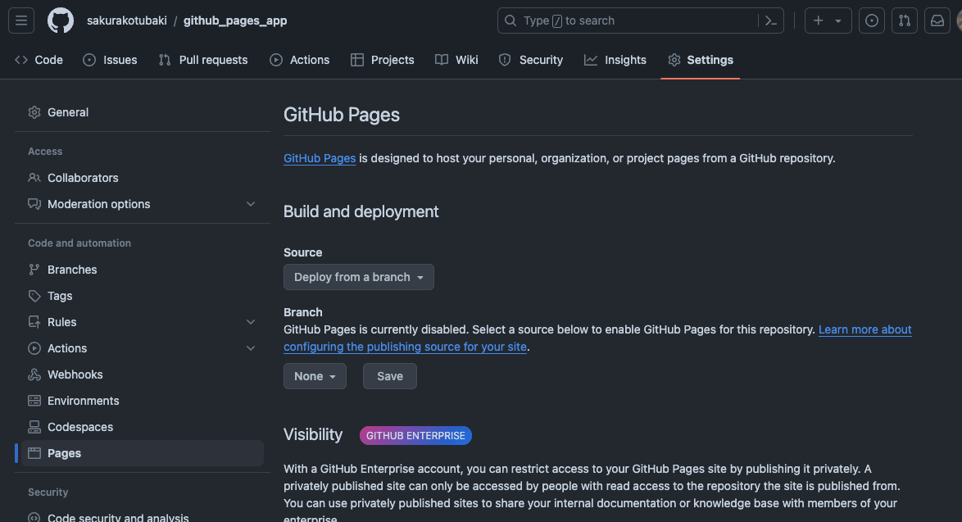Click the Webhooks icon
This screenshot has width=962, height=522.
pyautogui.click(x=34, y=374)
